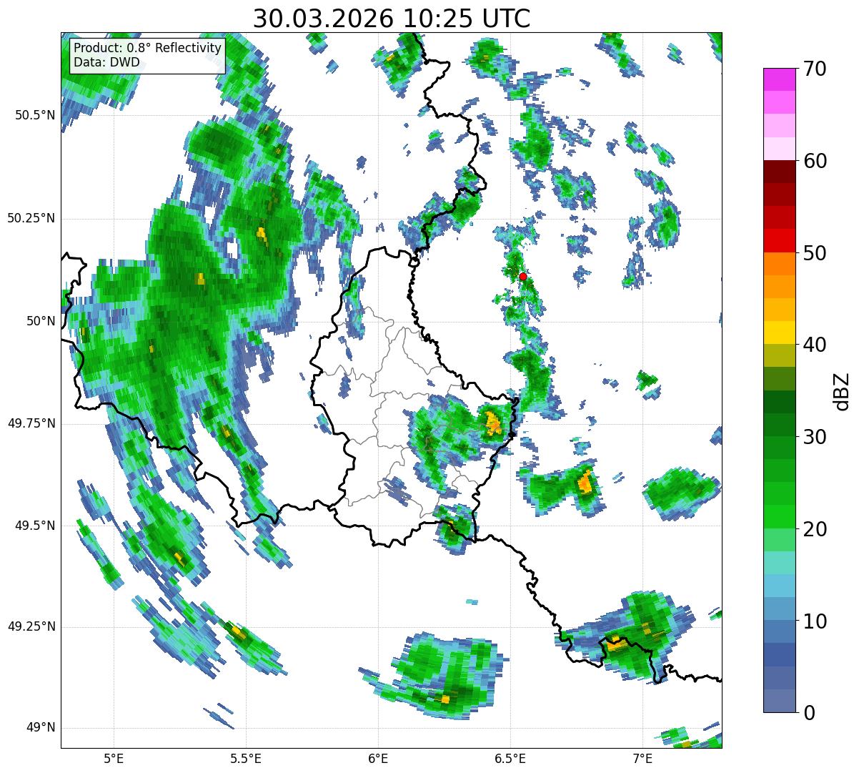The width and height of the screenshot is (859, 773).
Task: Click the "6°E" longitude label
Action: 378,758
